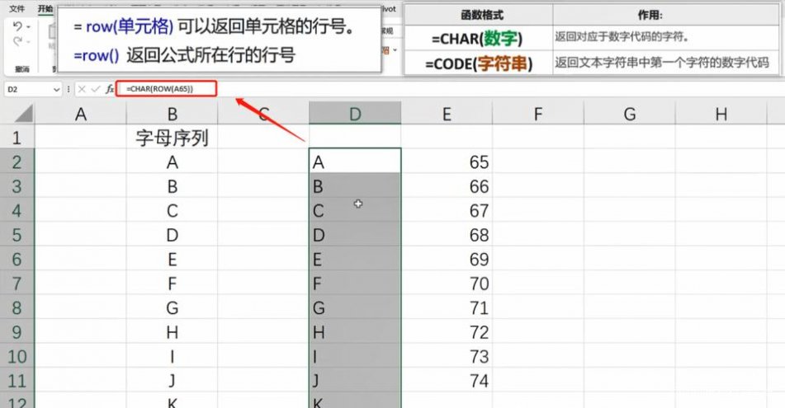
Task: Click cell E10 with value 73
Action: click(x=447, y=356)
